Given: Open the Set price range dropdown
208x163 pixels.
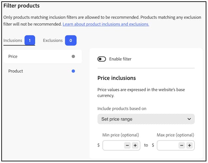Looking at the screenshot, I should pos(146,119).
